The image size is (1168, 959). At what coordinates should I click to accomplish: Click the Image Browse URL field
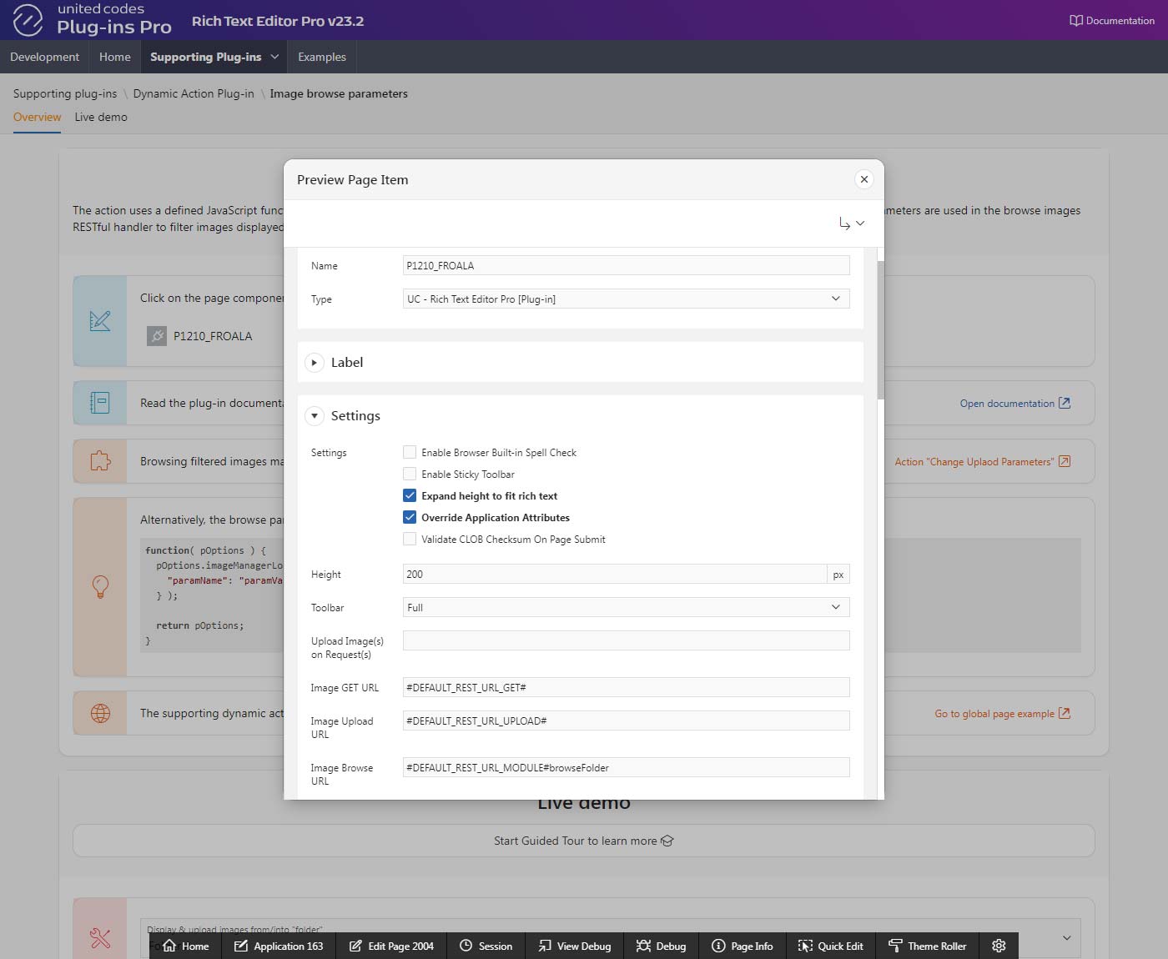[x=626, y=767]
